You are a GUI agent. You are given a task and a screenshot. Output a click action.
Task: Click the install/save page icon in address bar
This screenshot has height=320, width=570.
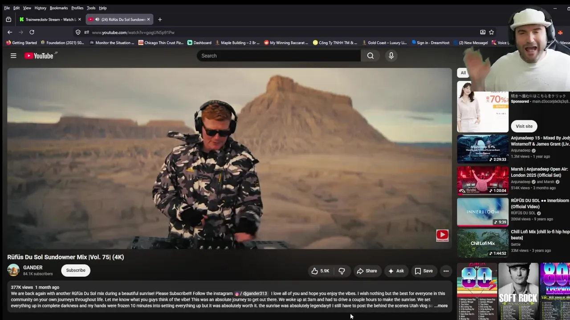point(483,32)
